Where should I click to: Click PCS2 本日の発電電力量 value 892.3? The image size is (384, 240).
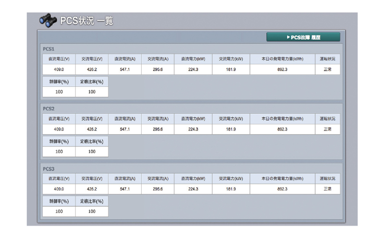(282, 129)
